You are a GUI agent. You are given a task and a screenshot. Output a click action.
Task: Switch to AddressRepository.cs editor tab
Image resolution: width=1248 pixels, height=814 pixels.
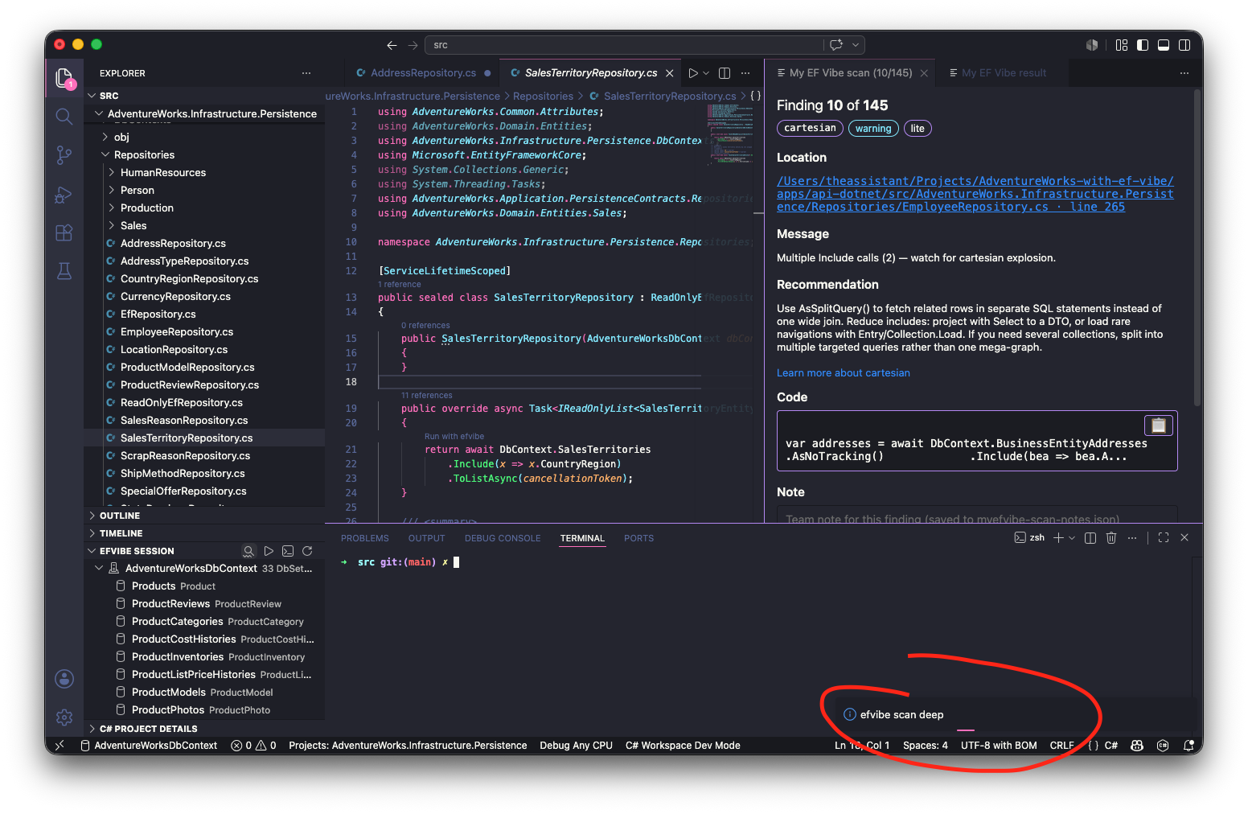(423, 73)
